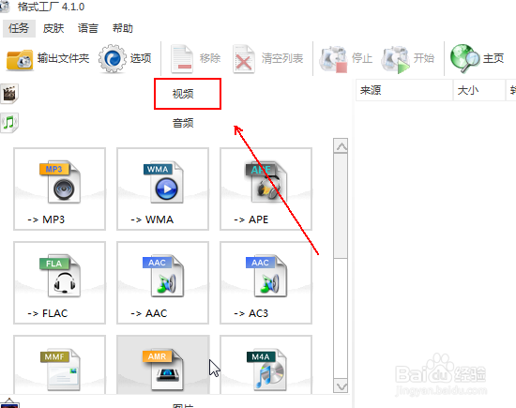Open 选项 options gear

pos(125,59)
